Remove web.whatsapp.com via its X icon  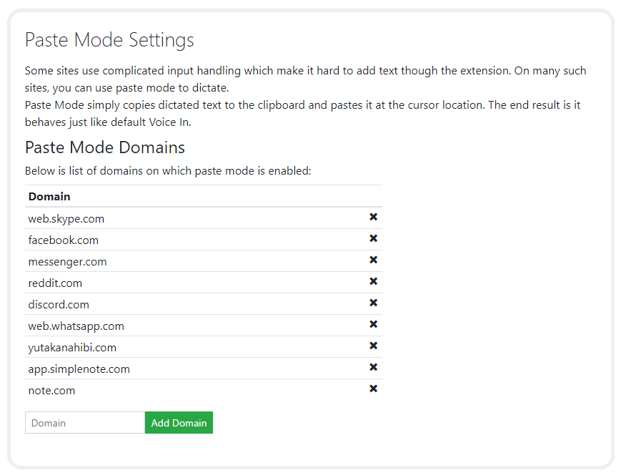pyautogui.click(x=373, y=324)
